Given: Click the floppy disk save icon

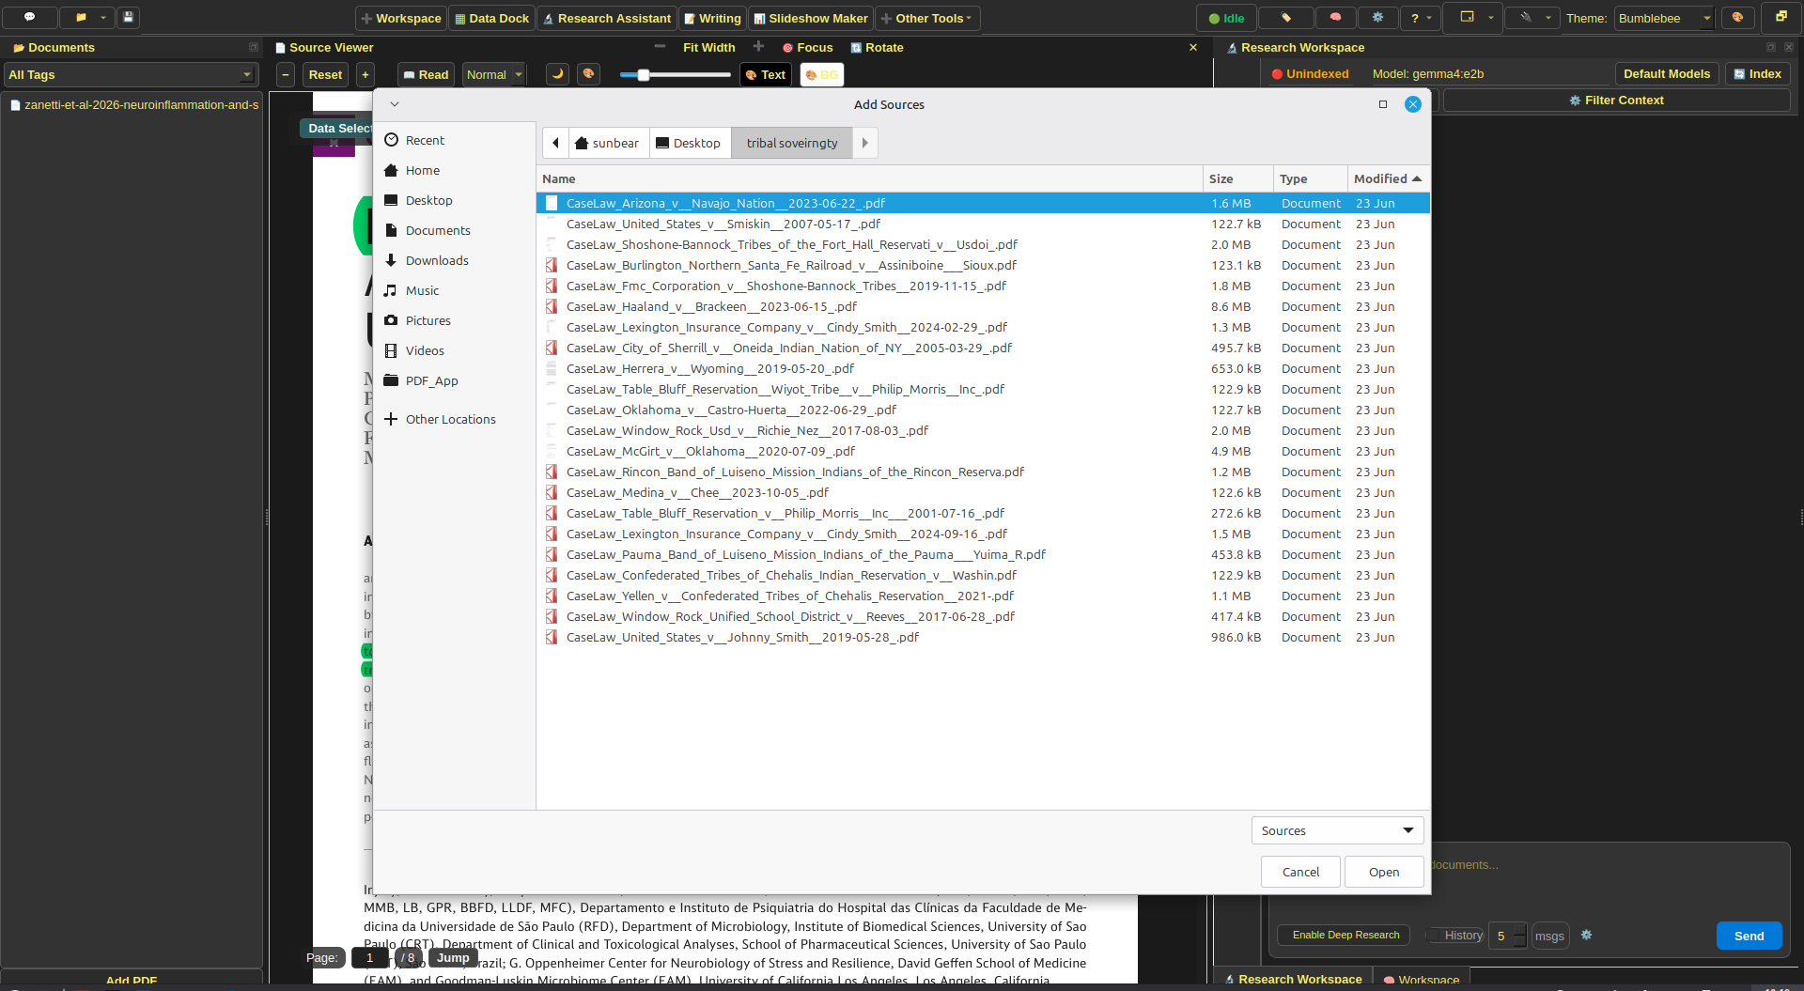Looking at the screenshot, I should [x=129, y=17].
